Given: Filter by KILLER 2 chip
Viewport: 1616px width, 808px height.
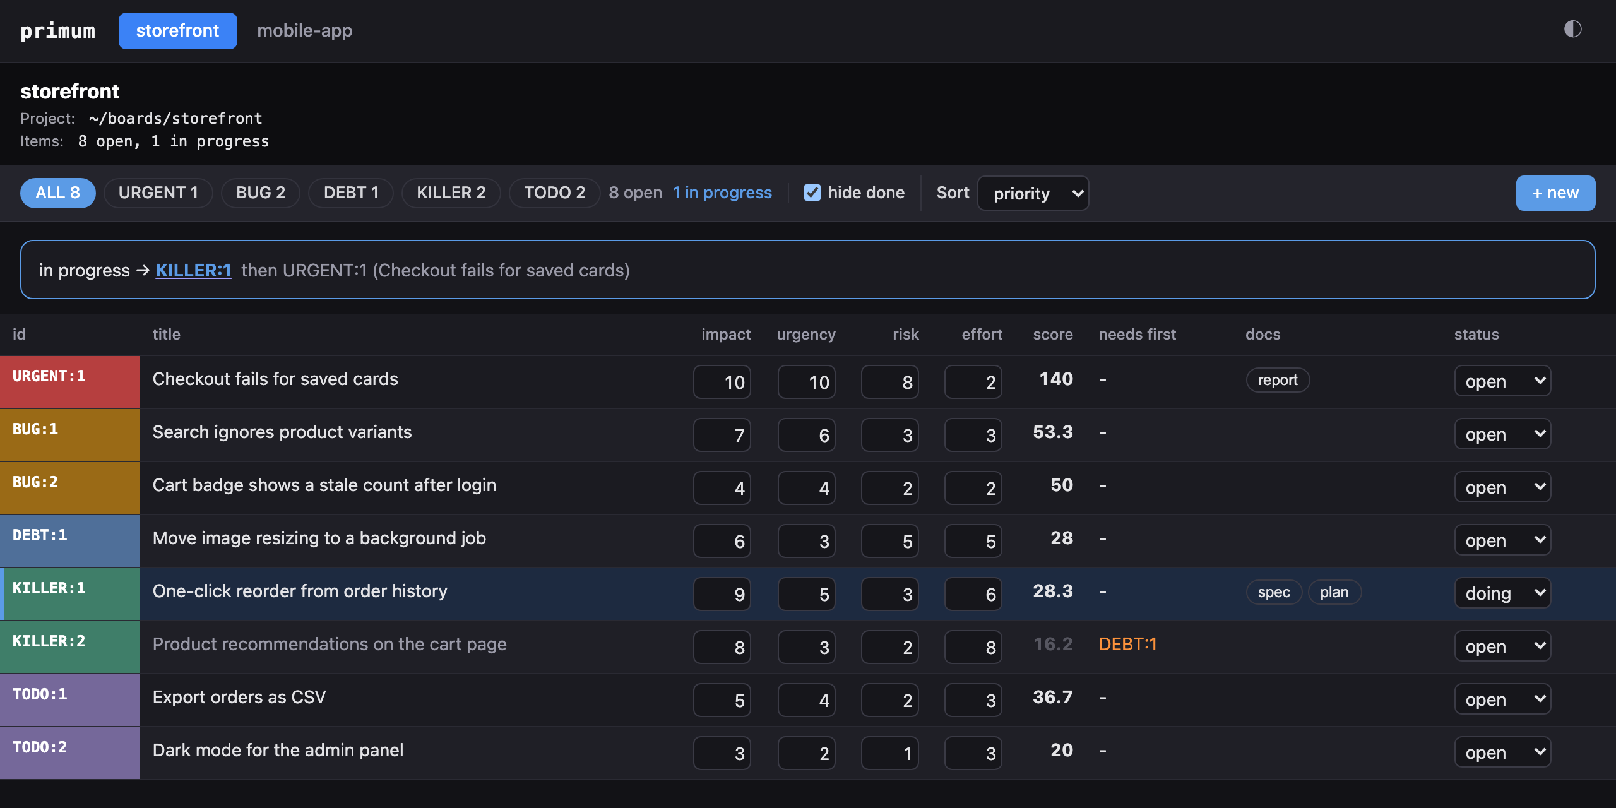Looking at the screenshot, I should point(451,193).
